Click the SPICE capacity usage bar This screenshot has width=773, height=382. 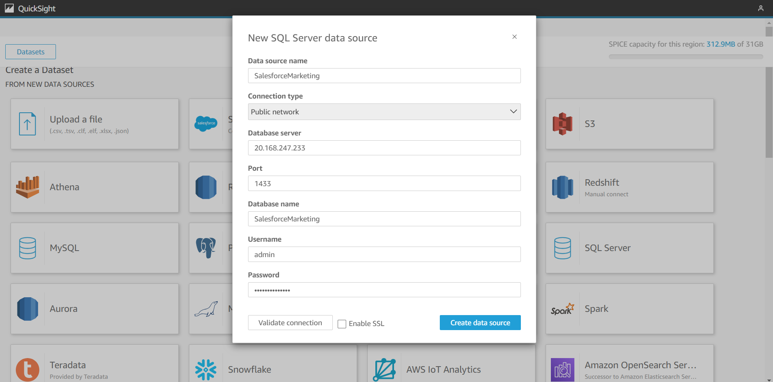tap(686, 57)
